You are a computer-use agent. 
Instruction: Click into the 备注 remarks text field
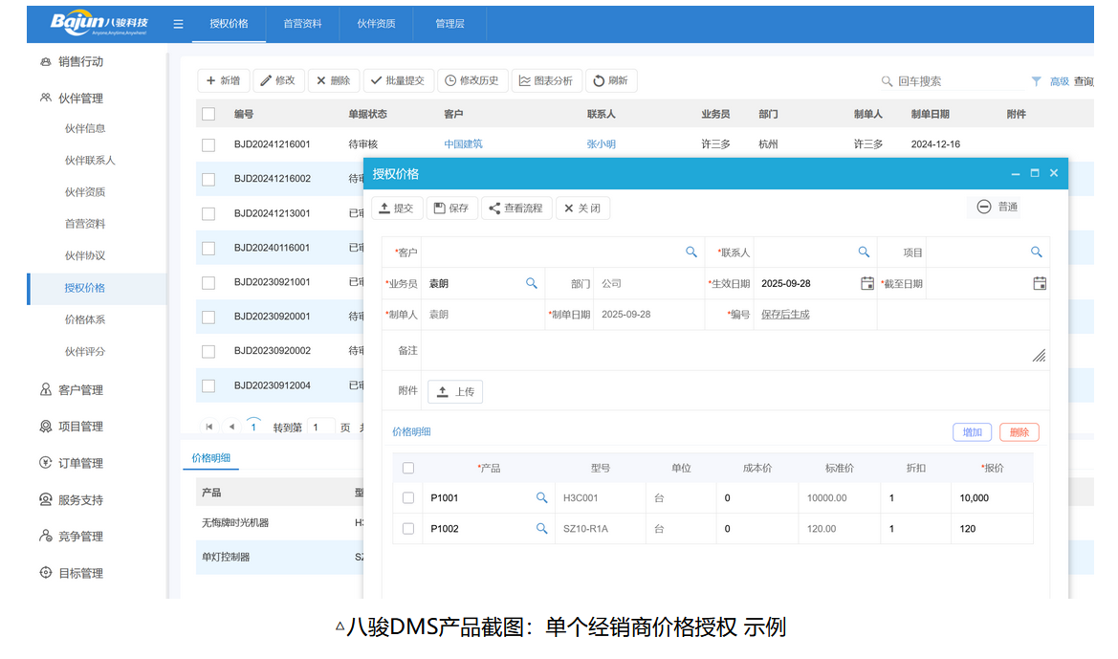[727, 351]
